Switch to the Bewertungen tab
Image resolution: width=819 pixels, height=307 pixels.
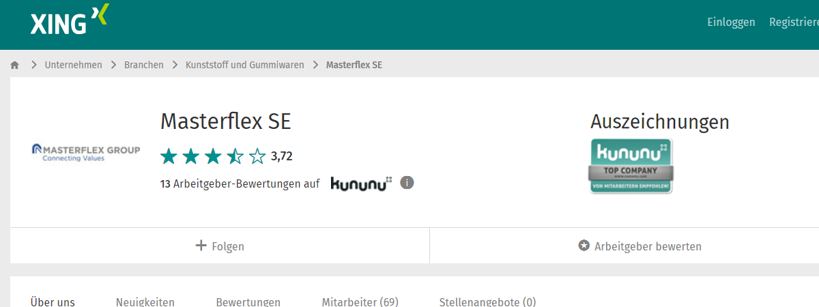coord(248,302)
